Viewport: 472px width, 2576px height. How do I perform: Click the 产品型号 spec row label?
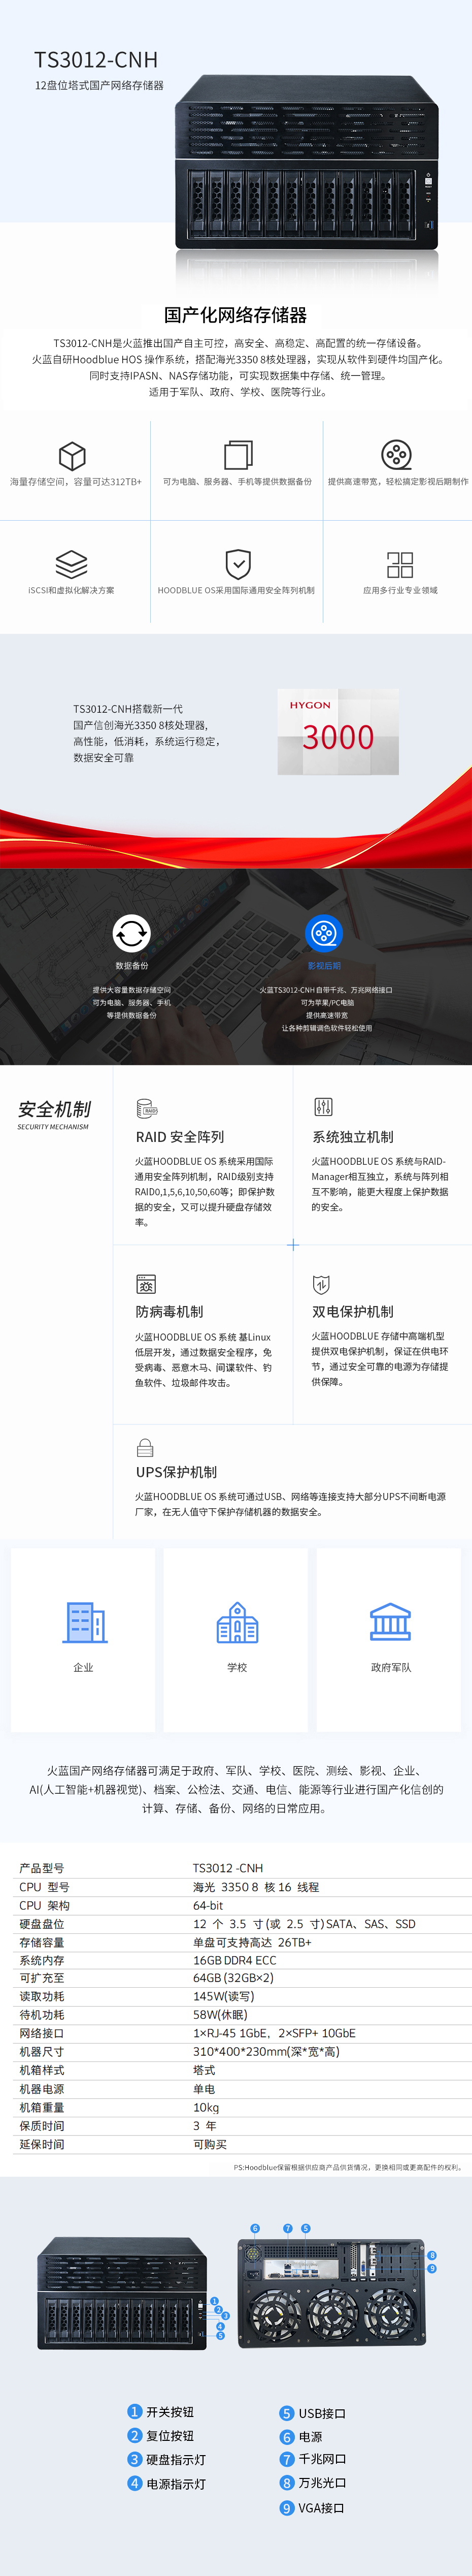click(42, 1868)
